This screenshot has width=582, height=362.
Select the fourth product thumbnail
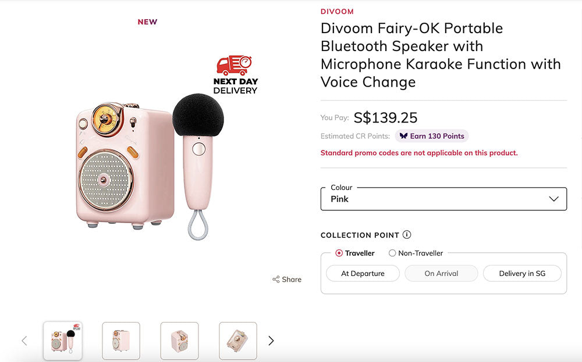[238, 341]
